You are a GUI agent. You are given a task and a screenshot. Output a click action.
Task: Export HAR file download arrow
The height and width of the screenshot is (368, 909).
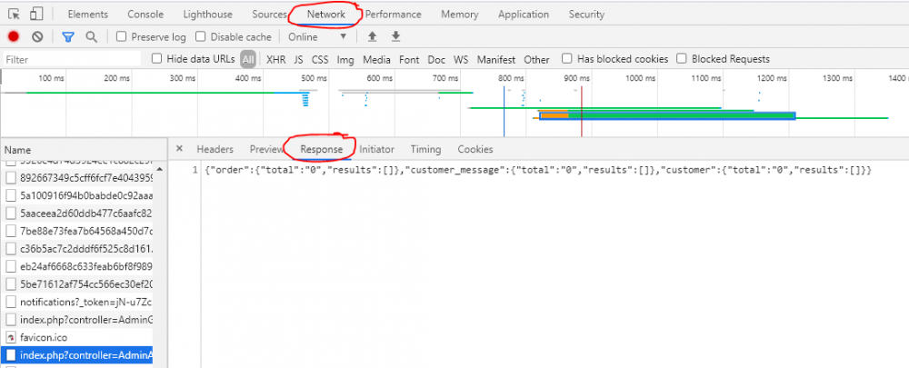click(x=396, y=36)
